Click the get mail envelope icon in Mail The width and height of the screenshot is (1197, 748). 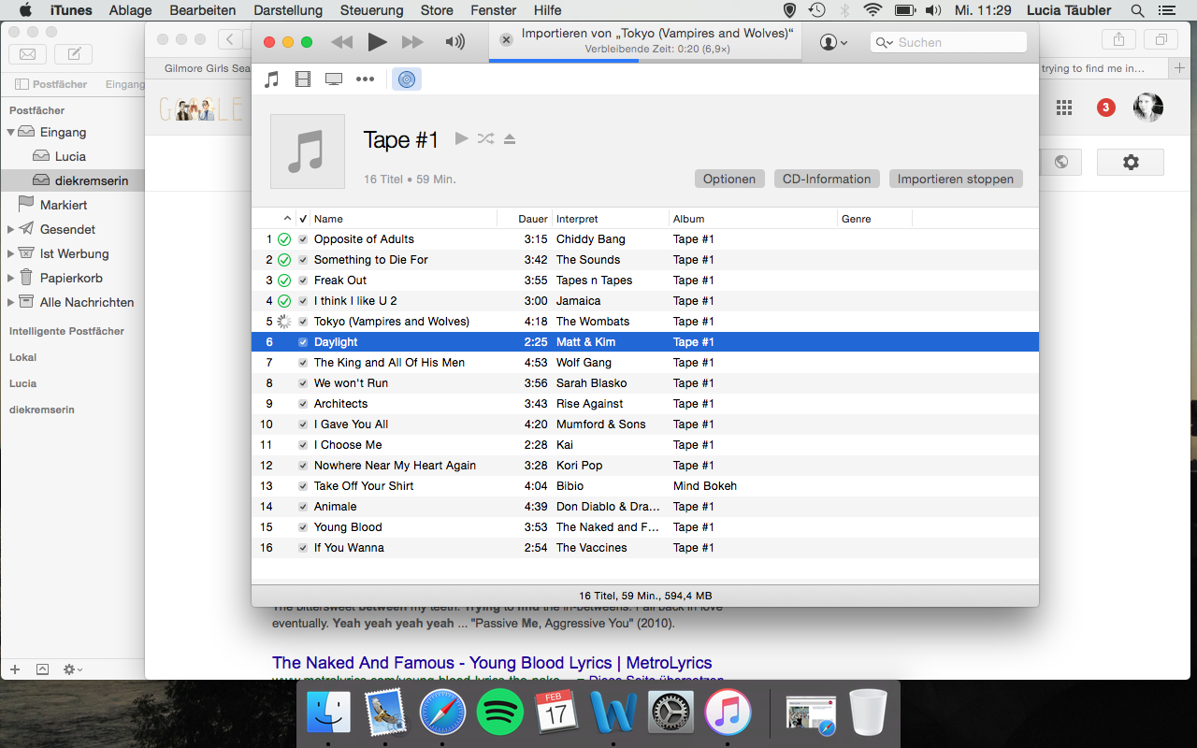pos(28,53)
